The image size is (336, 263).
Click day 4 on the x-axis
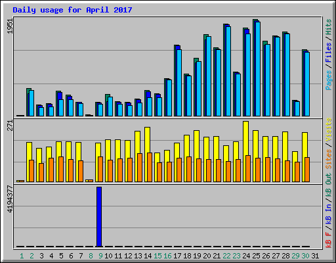tap(51, 256)
